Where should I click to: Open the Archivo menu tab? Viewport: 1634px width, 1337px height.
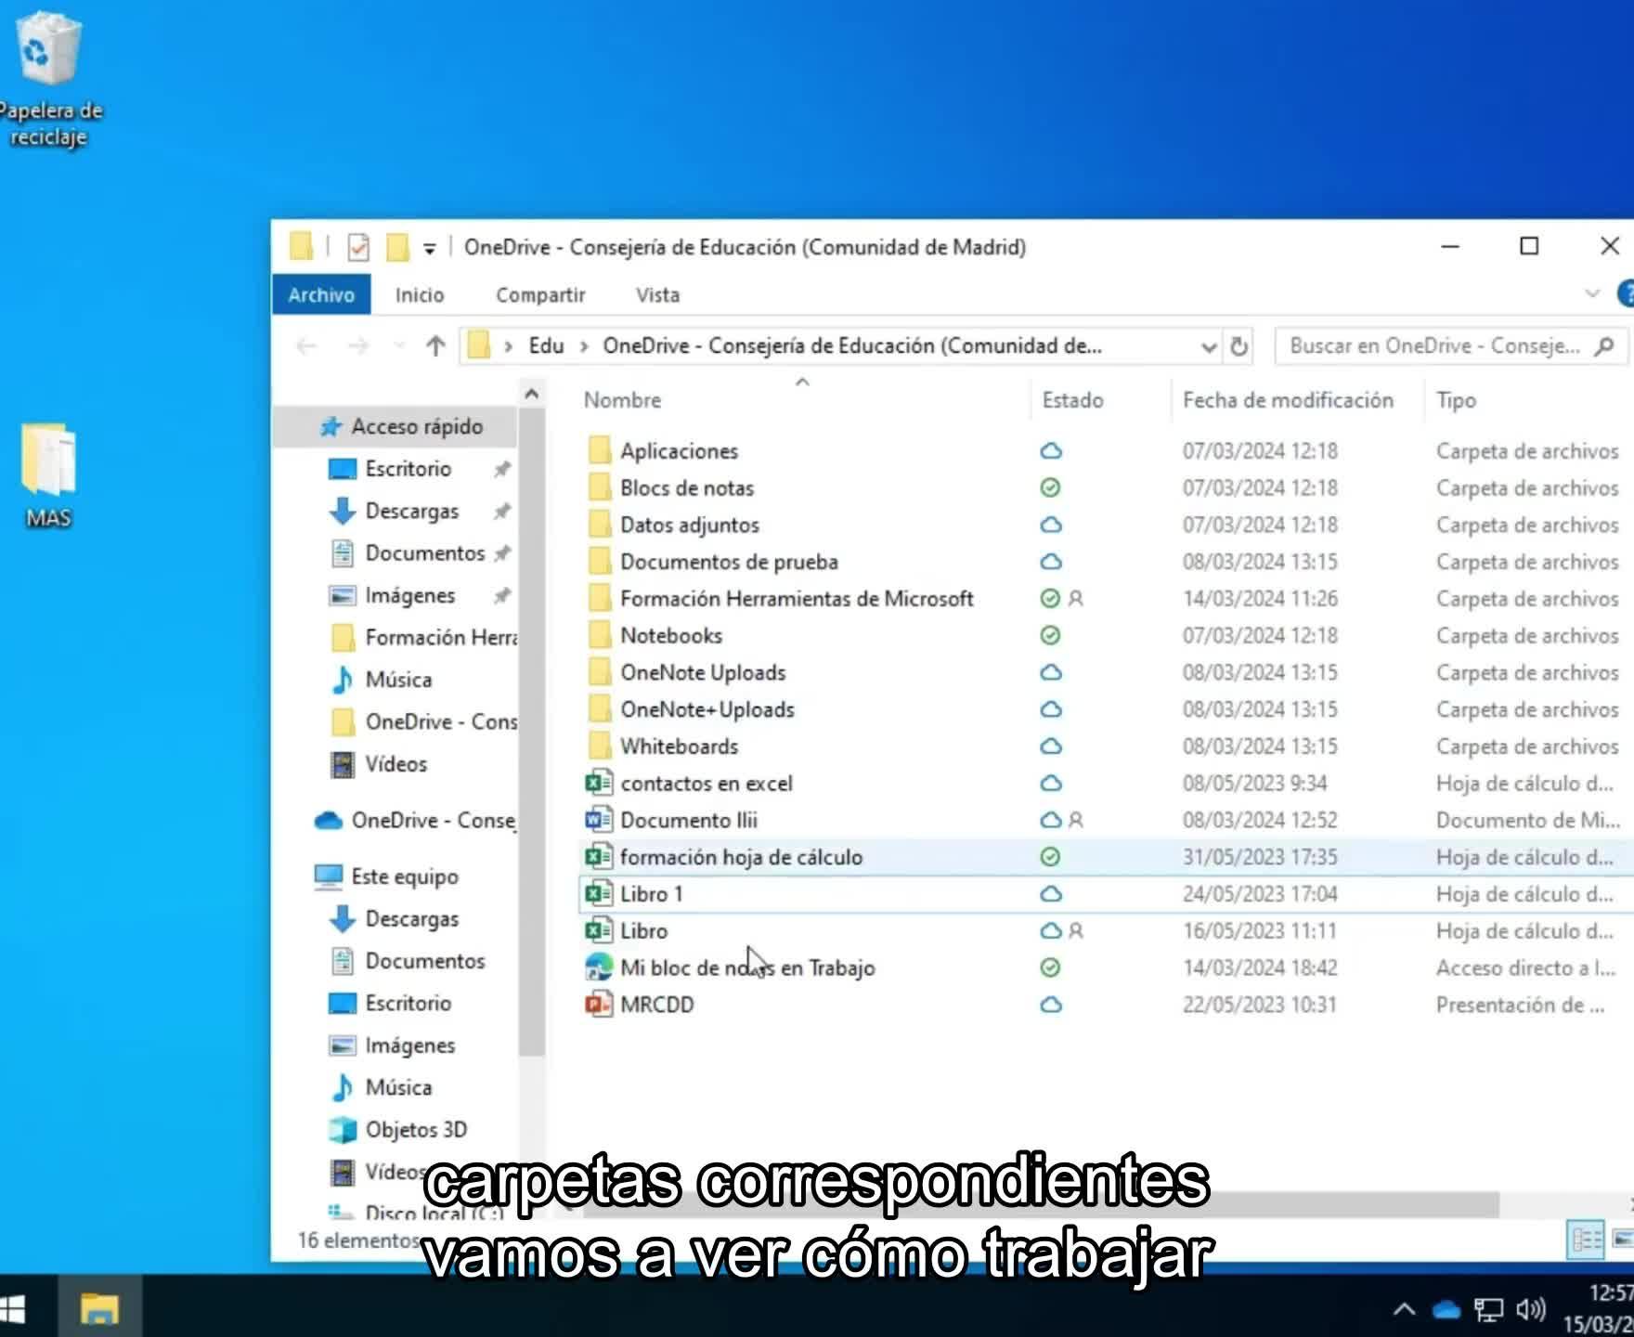pyautogui.click(x=321, y=295)
